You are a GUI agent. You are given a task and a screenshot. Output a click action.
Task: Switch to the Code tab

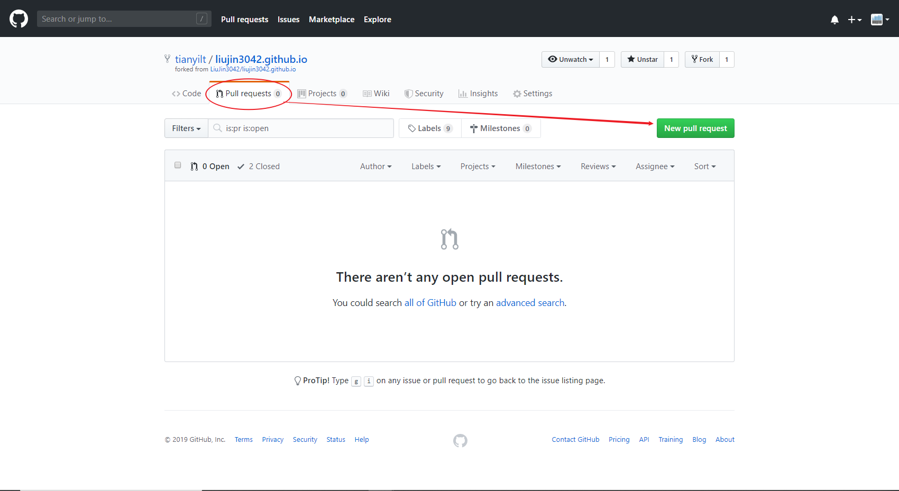[186, 94]
